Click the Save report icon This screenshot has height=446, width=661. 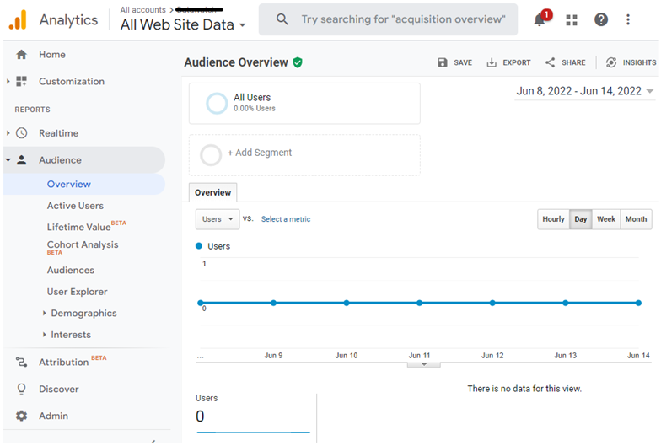tap(443, 62)
